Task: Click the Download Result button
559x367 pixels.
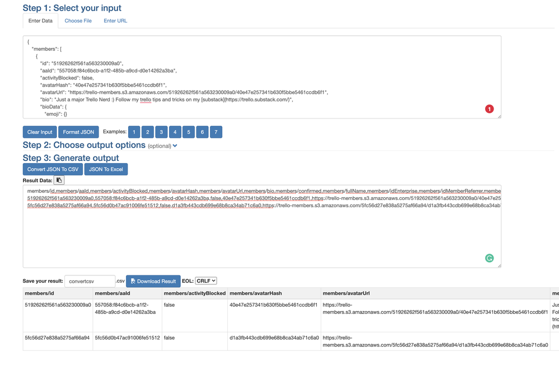Action: point(153,281)
